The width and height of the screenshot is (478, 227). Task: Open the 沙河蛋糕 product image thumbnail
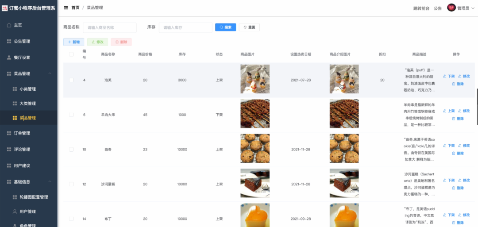click(x=255, y=183)
